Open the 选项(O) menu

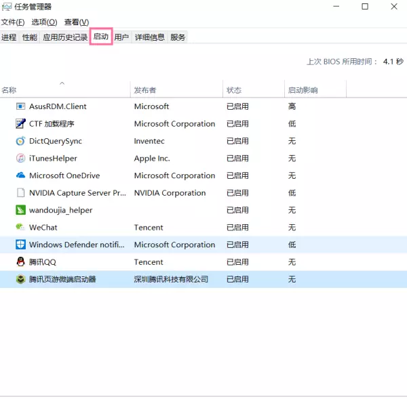[44, 22]
